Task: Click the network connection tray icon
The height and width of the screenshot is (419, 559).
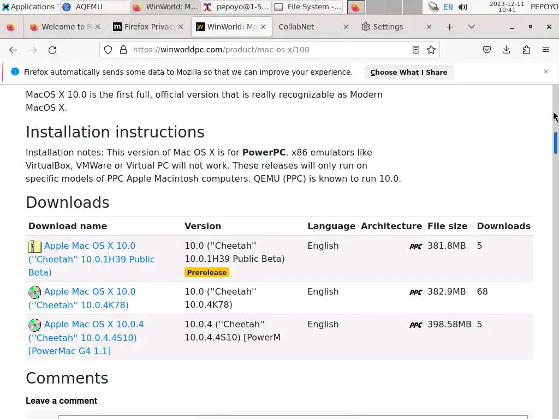Action: click(x=433, y=7)
